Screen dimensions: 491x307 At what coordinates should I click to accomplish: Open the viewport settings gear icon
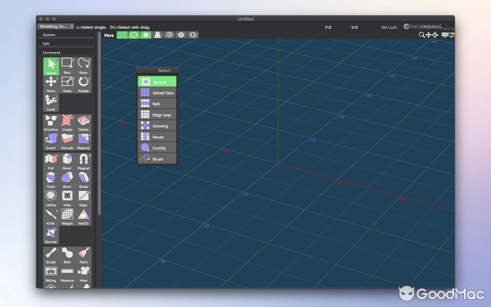coord(181,35)
